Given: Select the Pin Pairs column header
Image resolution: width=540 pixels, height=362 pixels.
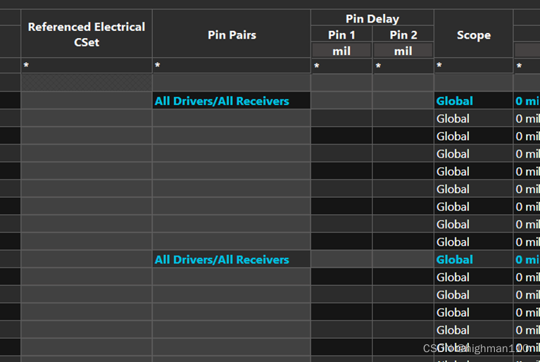Looking at the screenshot, I should (x=232, y=35).
